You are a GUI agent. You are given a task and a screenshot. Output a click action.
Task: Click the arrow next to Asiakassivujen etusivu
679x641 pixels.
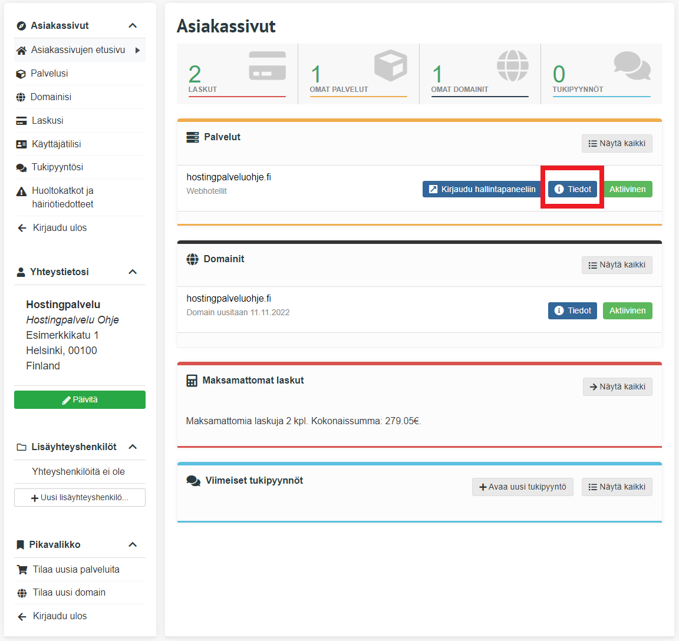click(138, 50)
